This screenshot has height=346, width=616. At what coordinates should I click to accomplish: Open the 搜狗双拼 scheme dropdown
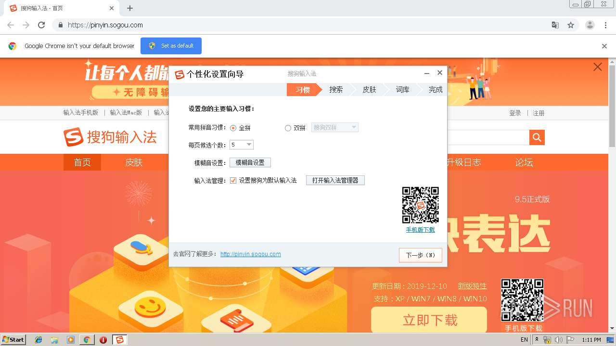[x=335, y=127]
